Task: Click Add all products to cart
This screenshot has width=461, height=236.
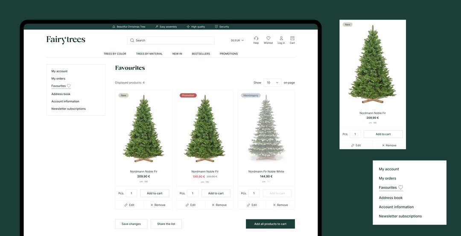Action: coord(270,224)
